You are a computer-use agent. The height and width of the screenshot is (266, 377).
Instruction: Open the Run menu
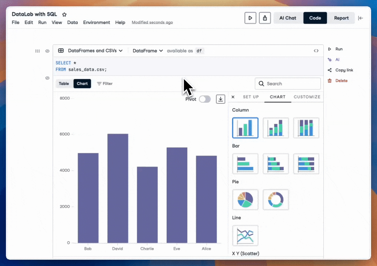42,22
